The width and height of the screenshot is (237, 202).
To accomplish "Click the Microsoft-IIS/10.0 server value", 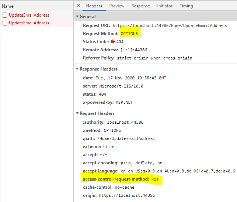I will (121, 86).
